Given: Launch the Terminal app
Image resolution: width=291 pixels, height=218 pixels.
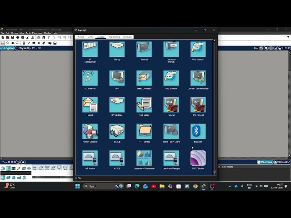Looking at the screenshot, I should (144, 49).
